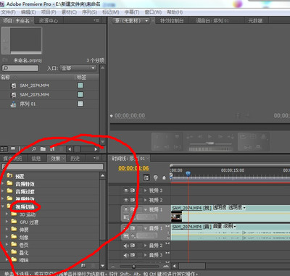Open the Effects panel flyout menu icon
Viewport: 290px width, 276px height.
pyautogui.click(x=96, y=158)
